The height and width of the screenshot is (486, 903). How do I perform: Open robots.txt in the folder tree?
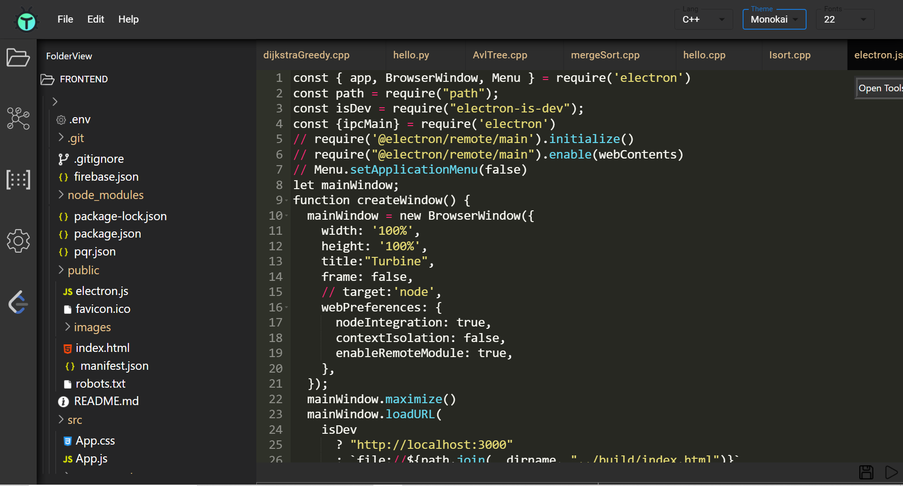[x=101, y=384]
